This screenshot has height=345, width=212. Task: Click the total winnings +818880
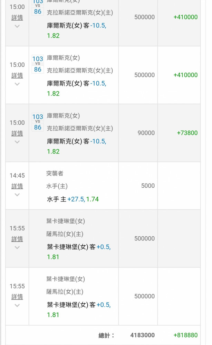click(185, 335)
